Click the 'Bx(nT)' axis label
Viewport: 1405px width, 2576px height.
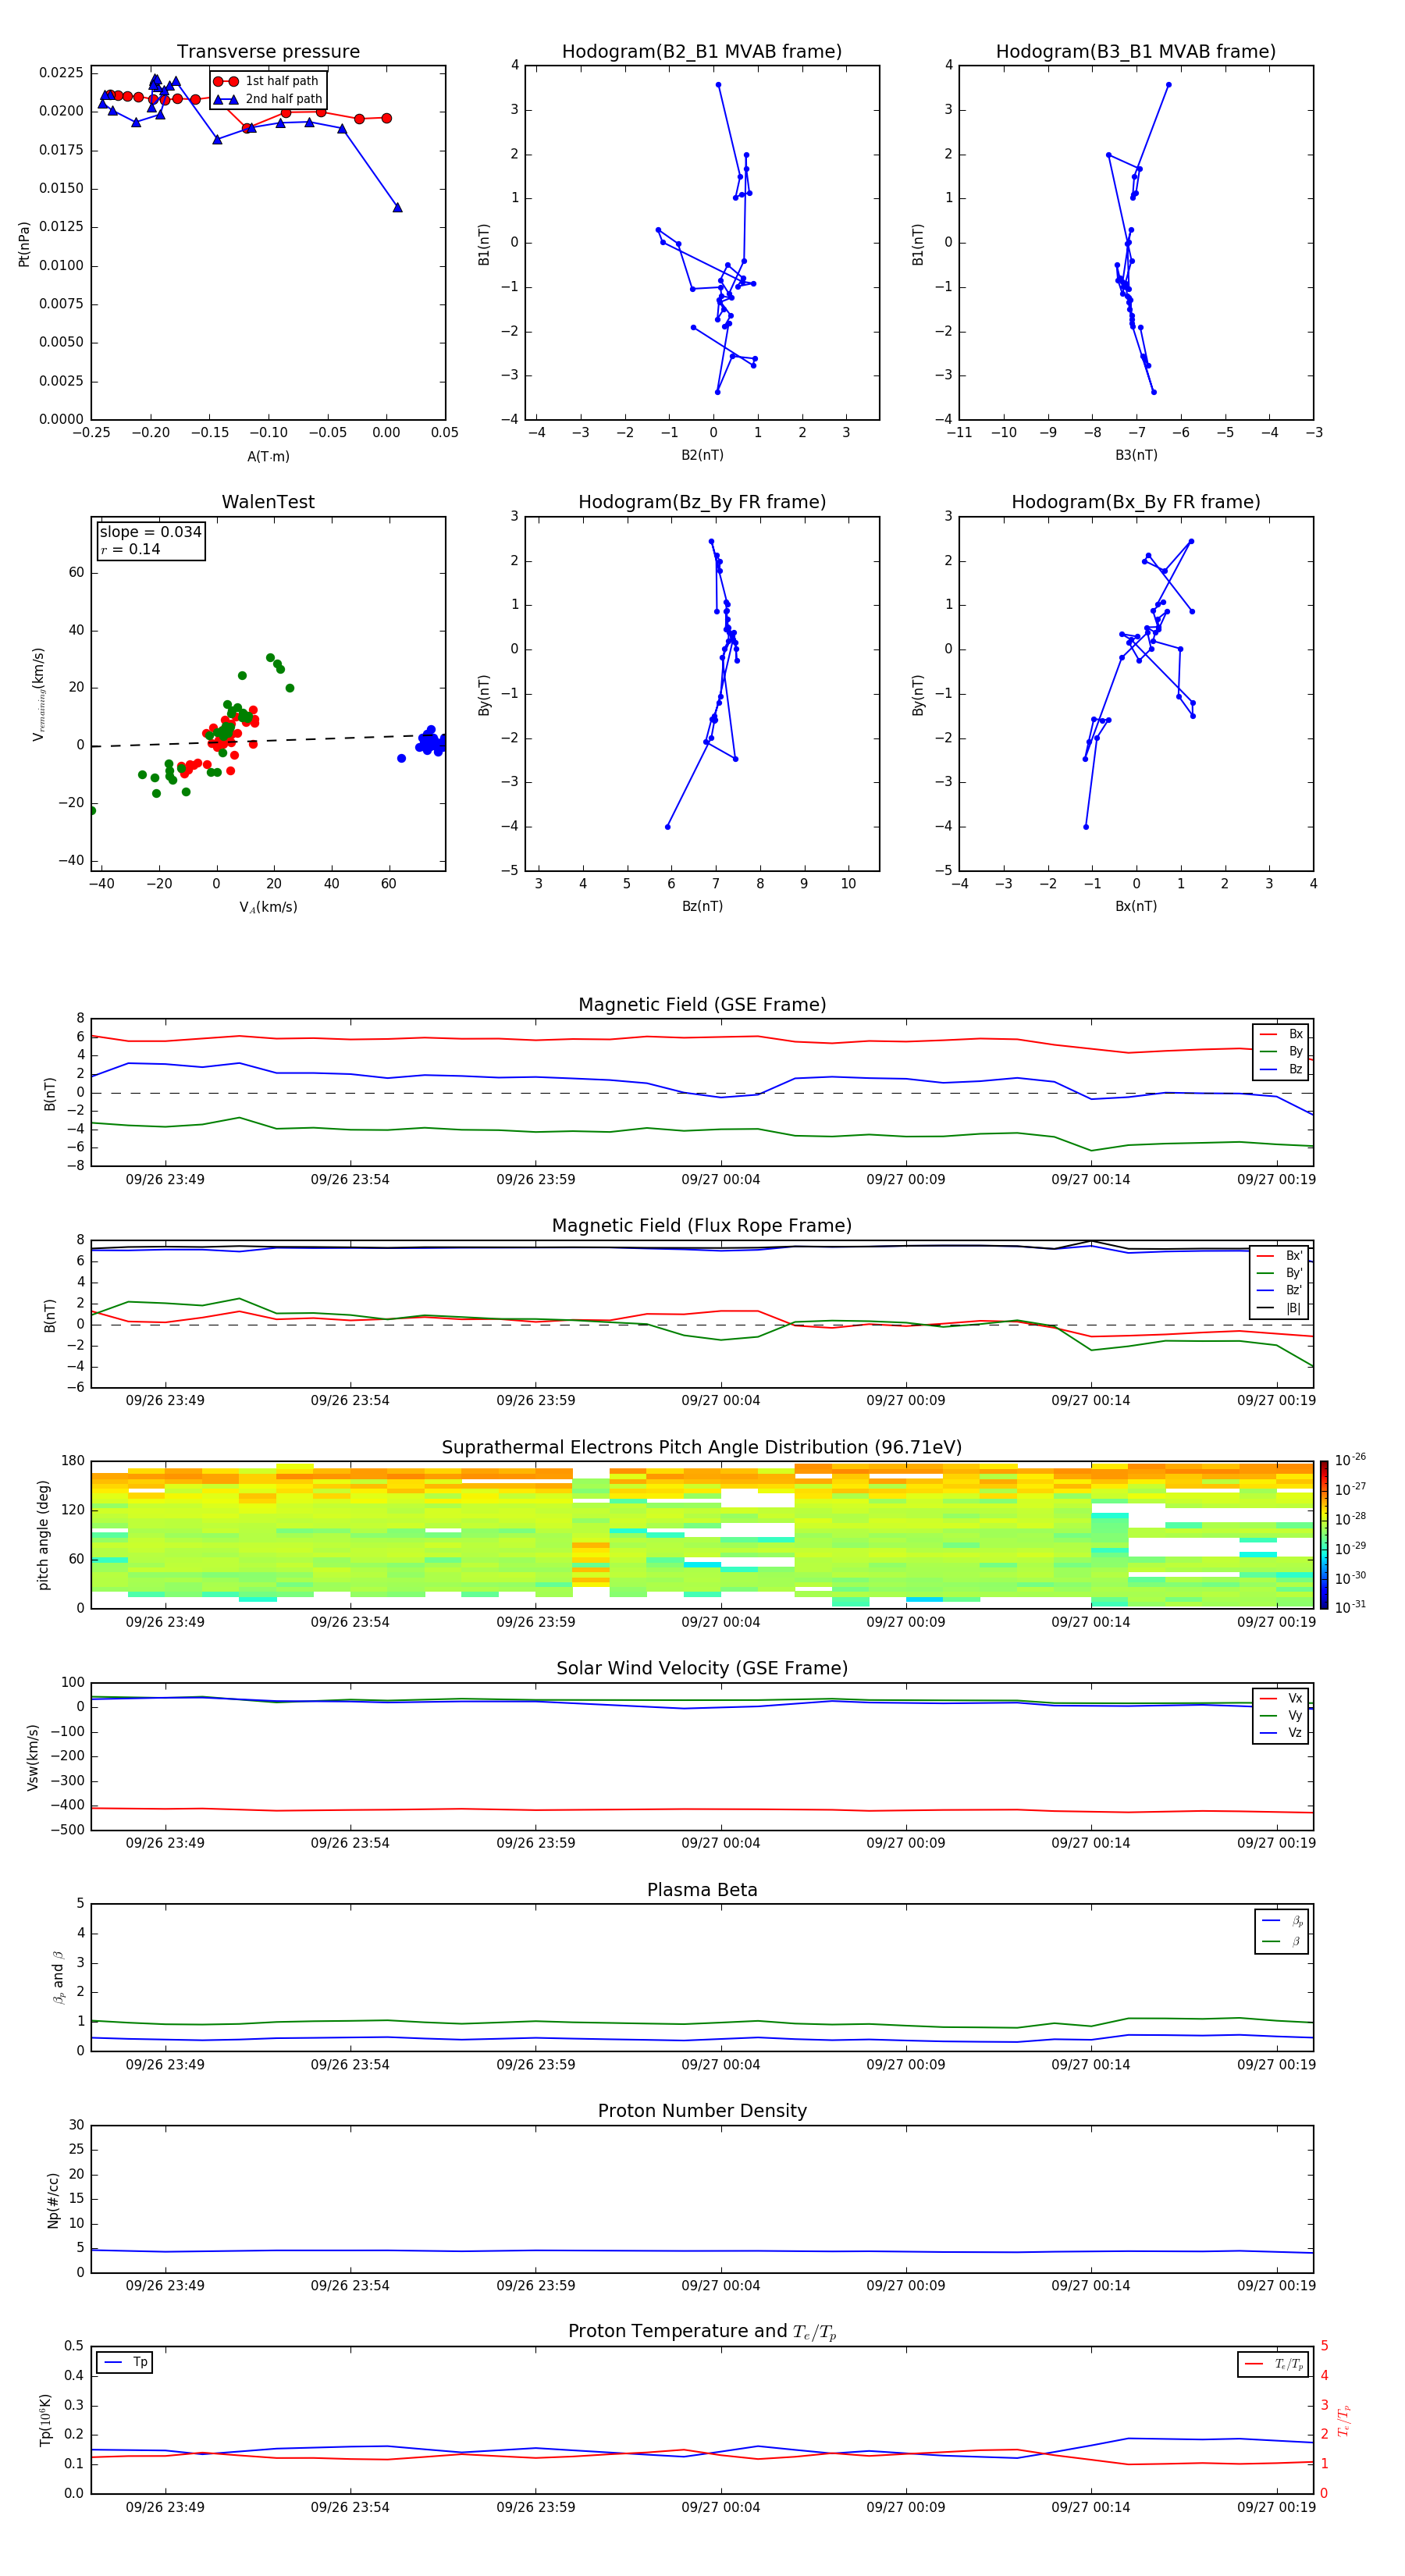pyautogui.click(x=1136, y=906)
